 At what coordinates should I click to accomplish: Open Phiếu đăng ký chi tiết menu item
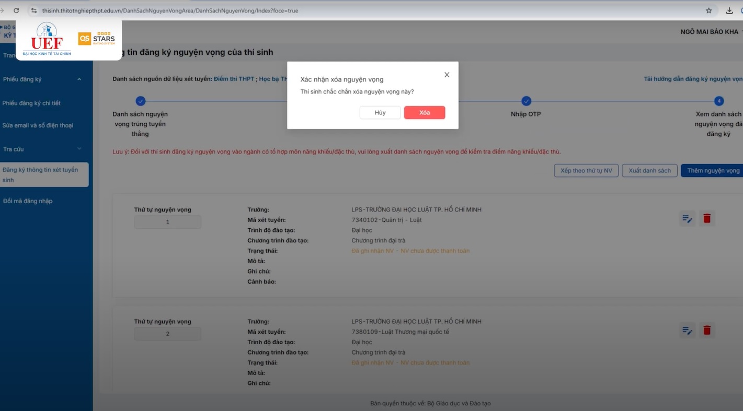tap(31, 103)
